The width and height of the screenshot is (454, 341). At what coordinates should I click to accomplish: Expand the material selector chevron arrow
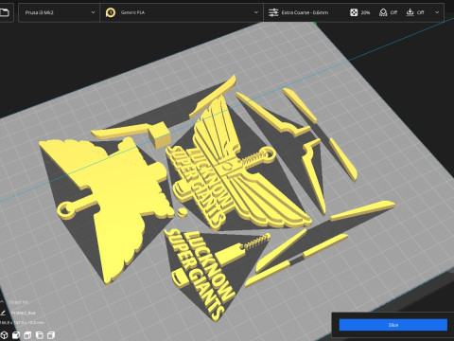click(256, 12)
